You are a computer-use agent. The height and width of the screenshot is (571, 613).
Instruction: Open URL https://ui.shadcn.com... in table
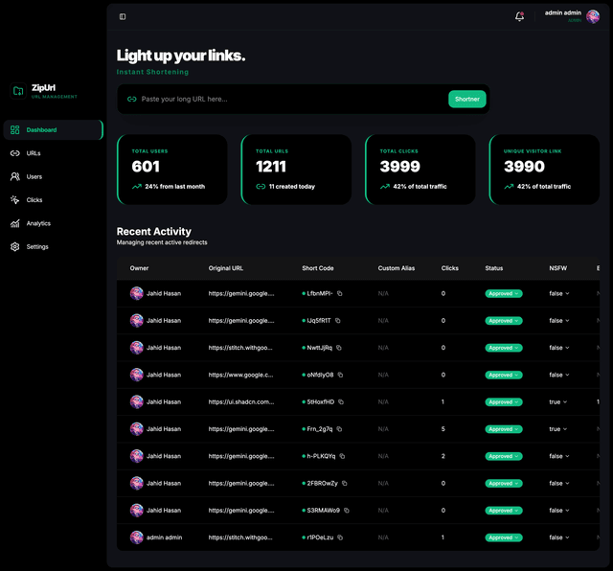coord(241,402)
